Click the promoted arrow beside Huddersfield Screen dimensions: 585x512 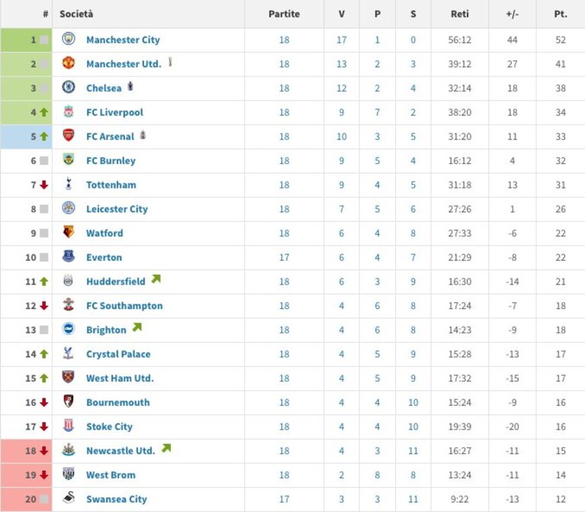[156, 279]
